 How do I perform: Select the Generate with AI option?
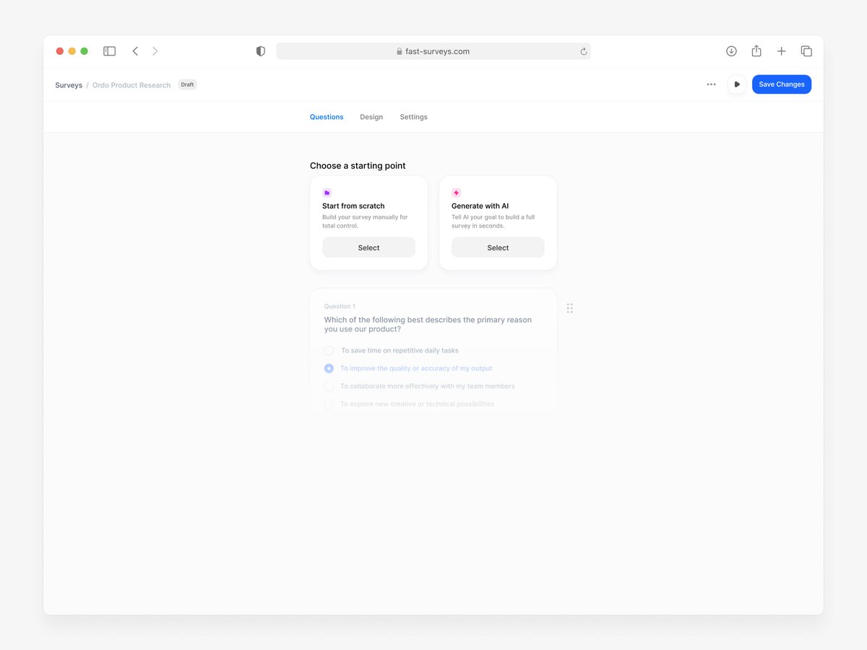(498, 248)
